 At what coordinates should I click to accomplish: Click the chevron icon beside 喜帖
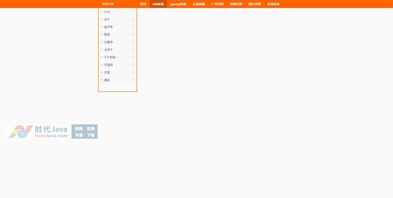click(133, 80)
